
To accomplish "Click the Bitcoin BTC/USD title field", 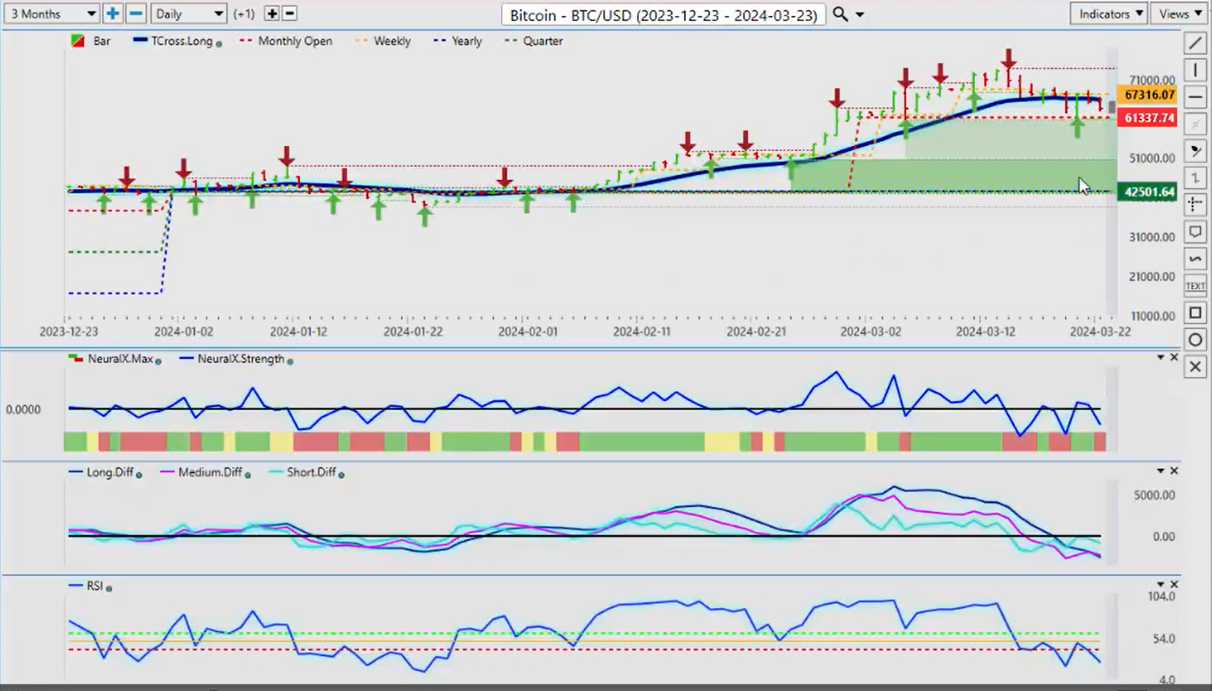I will pos(664,14).
